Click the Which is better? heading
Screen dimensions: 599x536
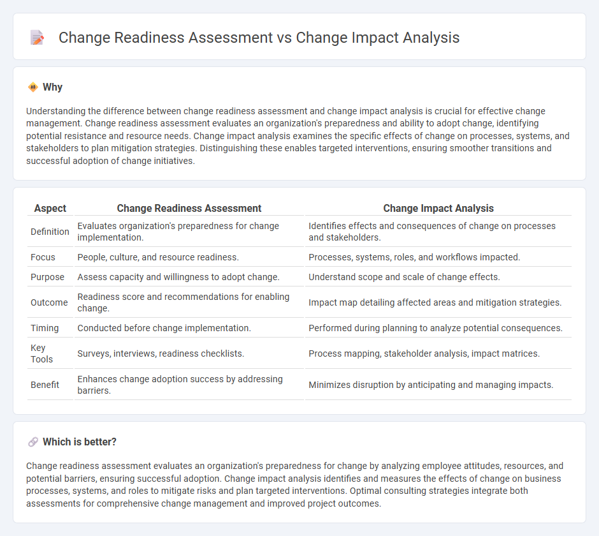[80, 442]
